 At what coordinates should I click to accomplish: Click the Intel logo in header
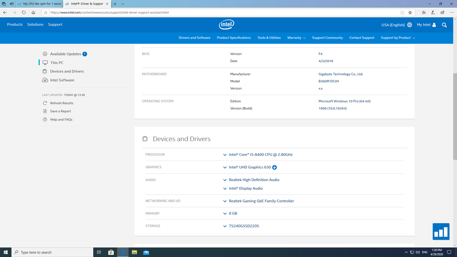pos(226,25)
